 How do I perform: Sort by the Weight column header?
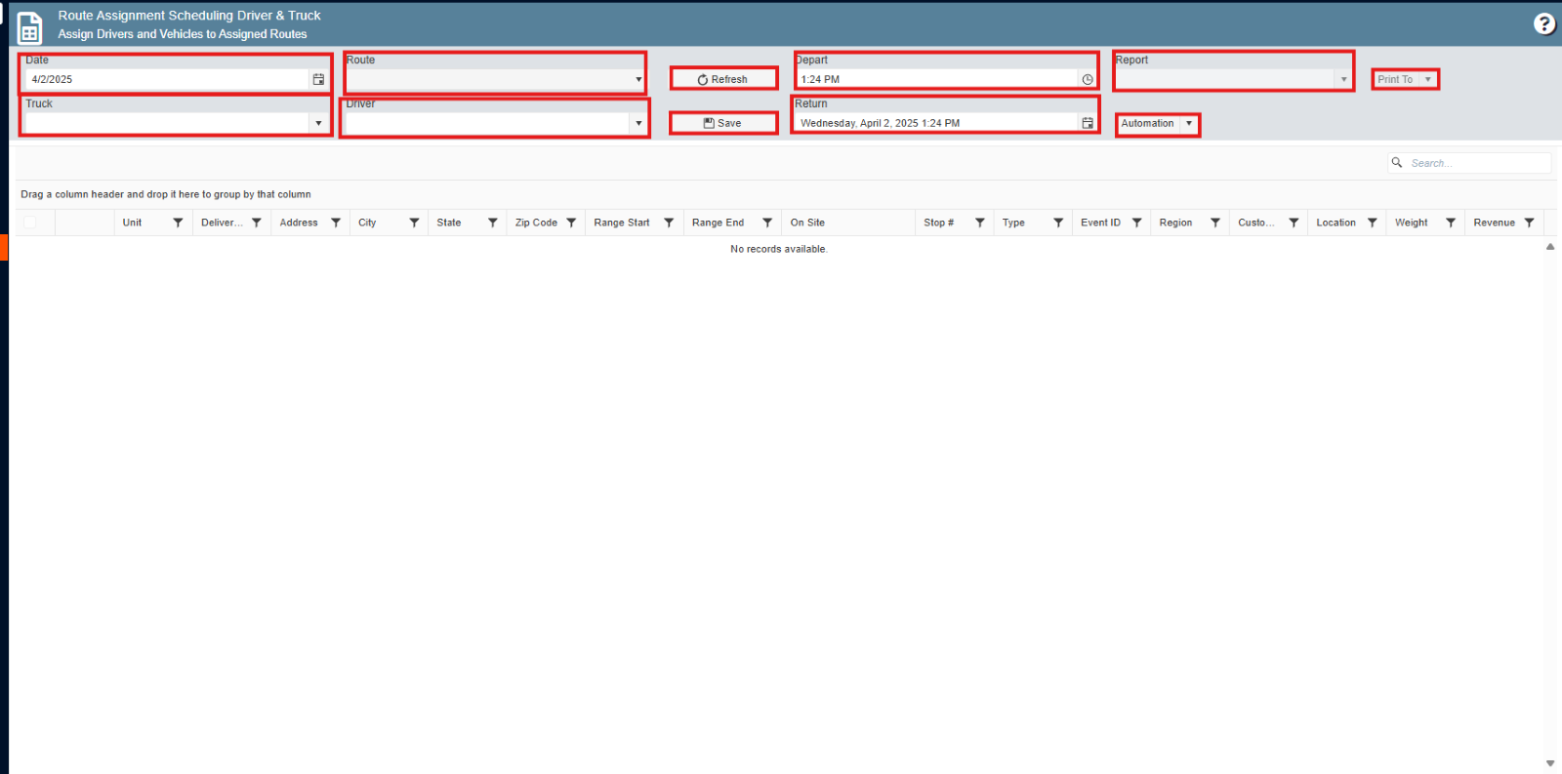click(1411, 223)
